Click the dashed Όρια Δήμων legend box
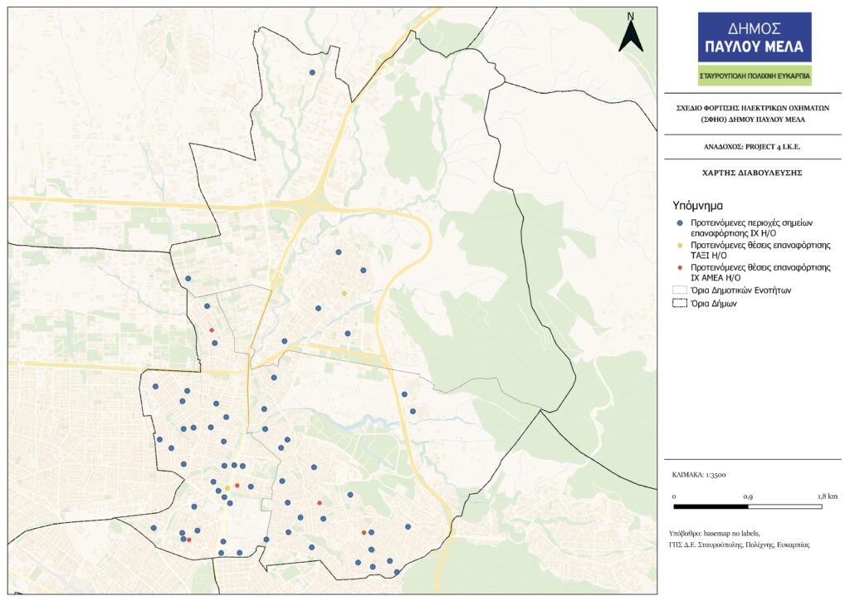Image resolution: width=850 pixels, height=601 pixels. [679, 304]
